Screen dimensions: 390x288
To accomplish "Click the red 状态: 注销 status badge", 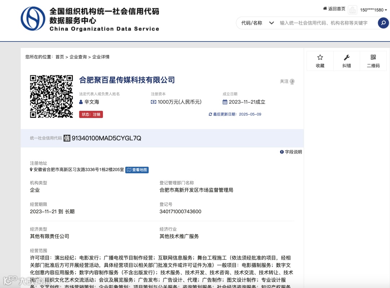I will click(91, 114).
